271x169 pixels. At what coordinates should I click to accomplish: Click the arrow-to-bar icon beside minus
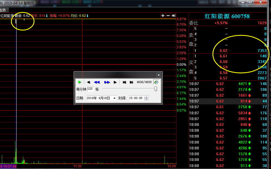[x=174, y=16]
